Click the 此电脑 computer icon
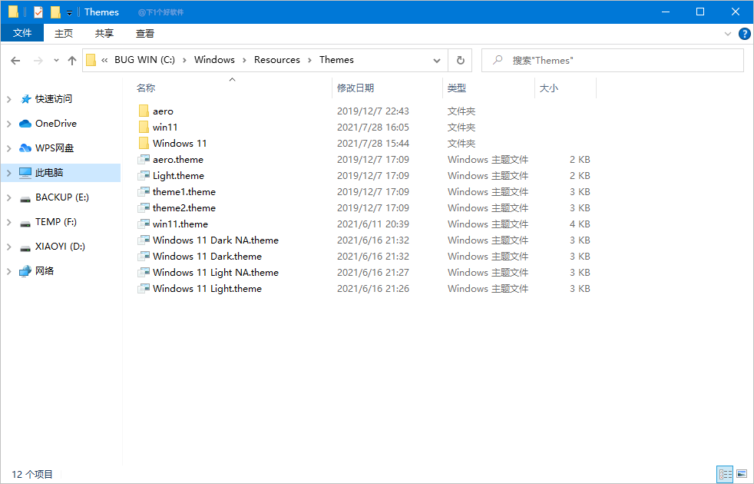Screen dimensions: 754x484 (x=25, y=173)
